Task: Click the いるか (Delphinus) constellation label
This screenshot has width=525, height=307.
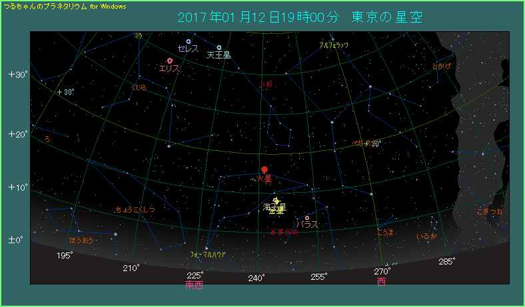Action: [426, 236]
